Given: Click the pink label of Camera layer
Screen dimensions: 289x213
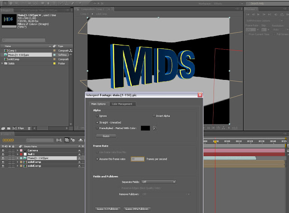Looking at the screenshot, I should click(x=21, y=150).
